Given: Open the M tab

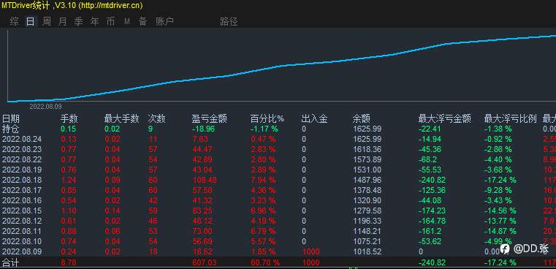Looking at the screenshot, I should coord(126,22).
